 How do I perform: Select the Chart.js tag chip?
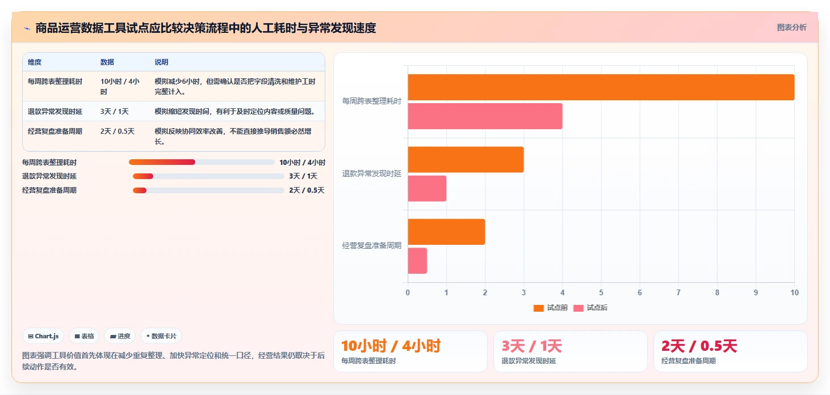[x=44, y=336]
